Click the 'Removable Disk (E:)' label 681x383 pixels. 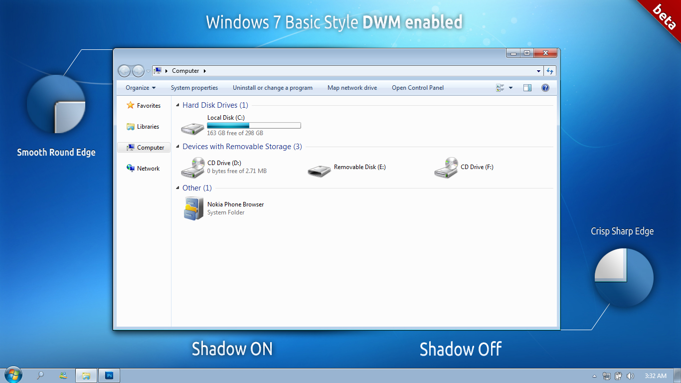point(359,167)
